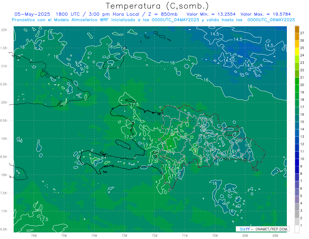Screen dimensions: 309x239
Task: Click the title "Temperatura (C,somb.)"
Action: 157,6
